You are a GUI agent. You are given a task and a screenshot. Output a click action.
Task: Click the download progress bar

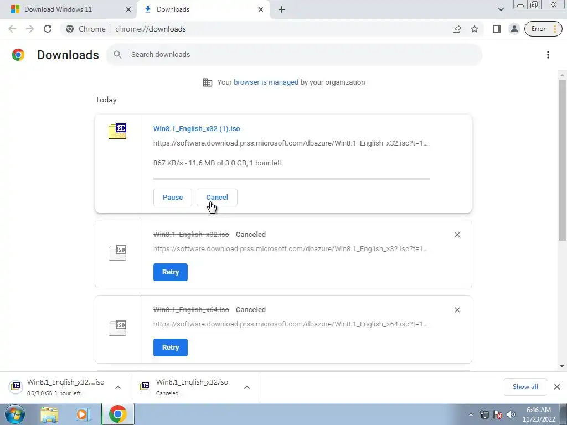(x=291, y=179)
